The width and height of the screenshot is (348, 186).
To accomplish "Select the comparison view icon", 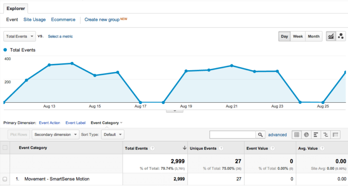I will (x=325, y=135).
